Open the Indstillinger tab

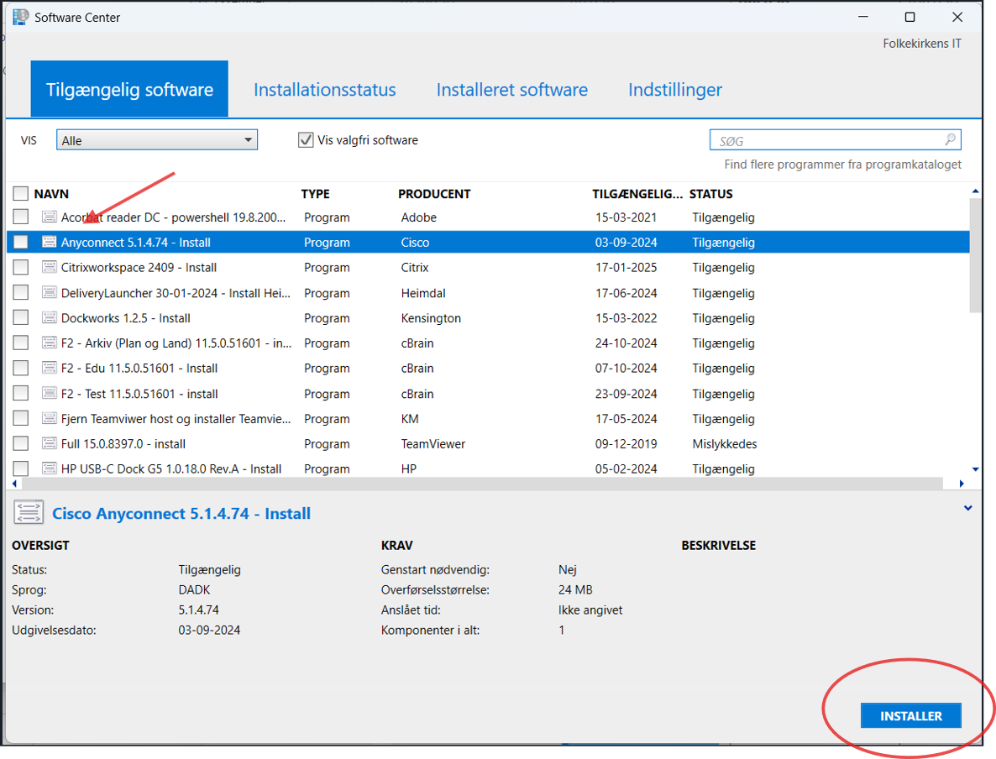pos(675,90)
